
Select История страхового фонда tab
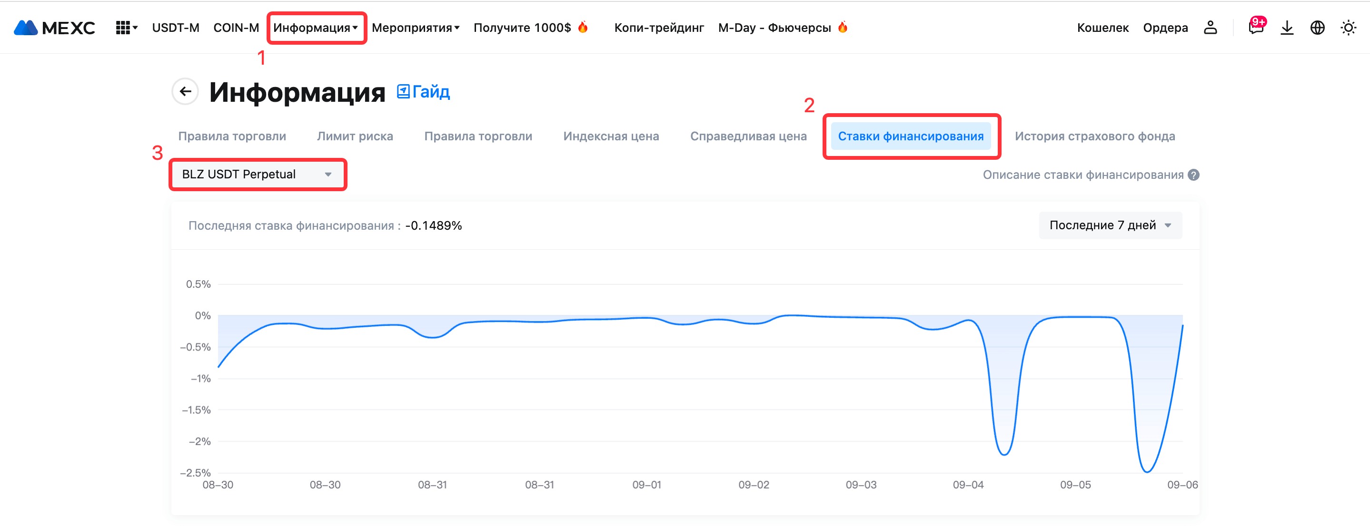tap(1094, 136)
